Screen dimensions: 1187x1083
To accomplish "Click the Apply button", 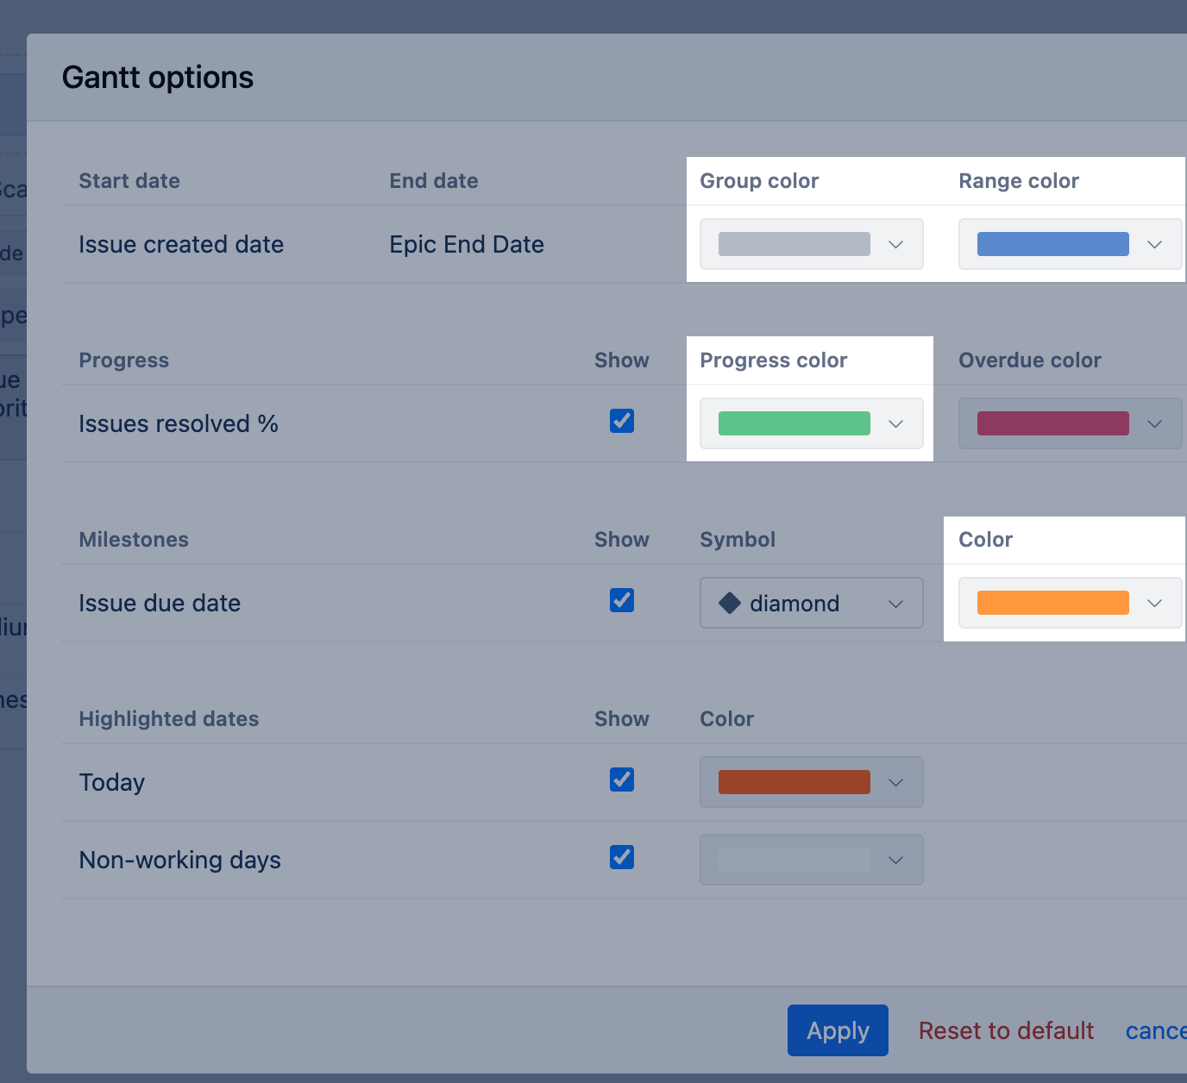I will click(x=838, y=1030).
